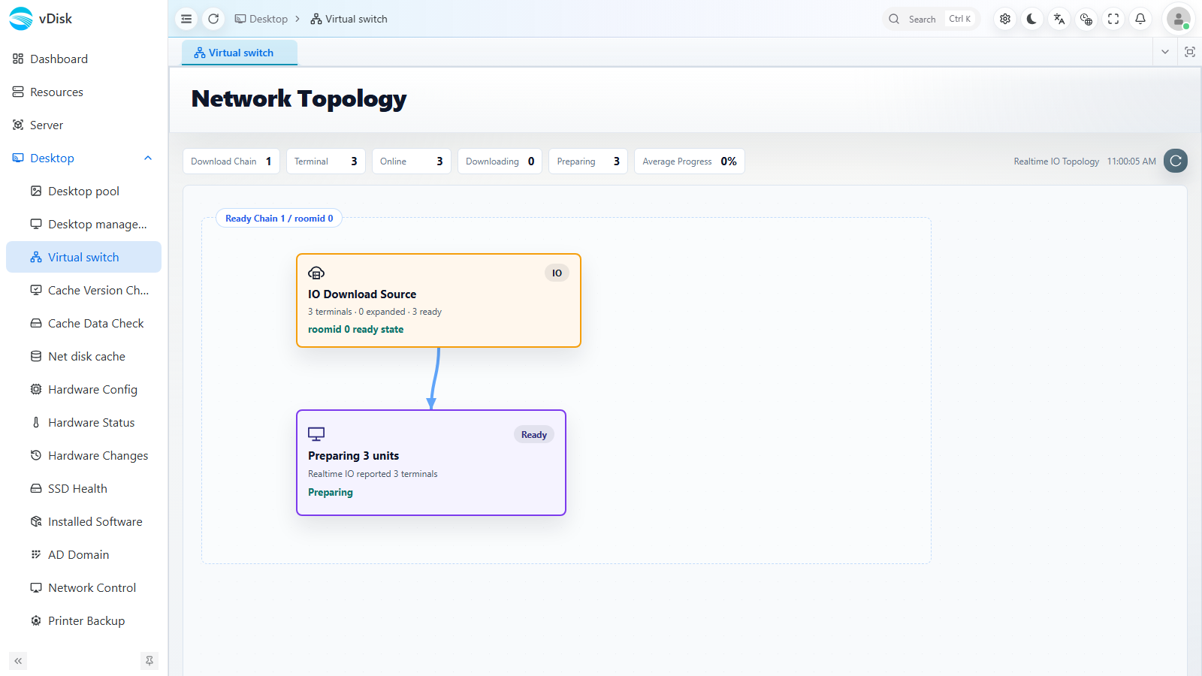
Task: Switch language with the translate icon
Action: (1059, 19)
